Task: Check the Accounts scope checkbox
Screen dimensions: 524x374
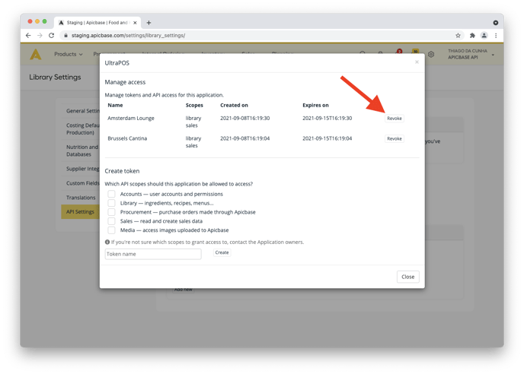Action: (112, 194)
